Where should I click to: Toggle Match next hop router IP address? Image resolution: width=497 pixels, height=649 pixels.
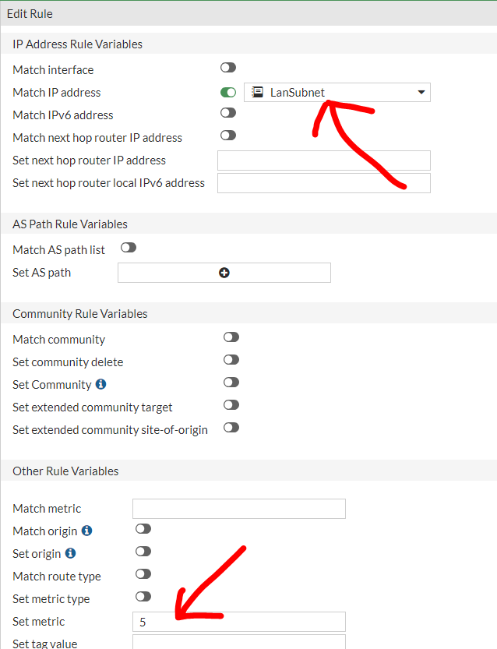[228, 136]
